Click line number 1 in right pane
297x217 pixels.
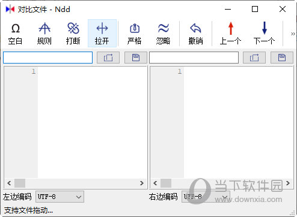click(180, 71)
